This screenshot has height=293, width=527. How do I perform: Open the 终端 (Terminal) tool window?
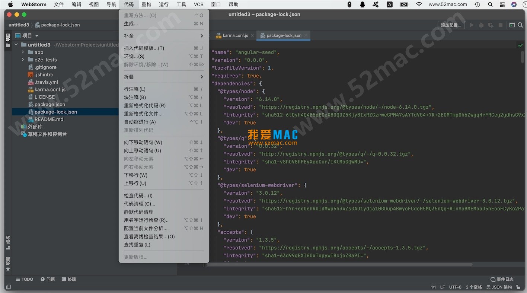coord(69,279)
